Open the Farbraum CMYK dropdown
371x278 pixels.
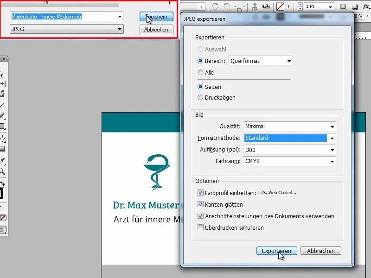pos(289,161)
